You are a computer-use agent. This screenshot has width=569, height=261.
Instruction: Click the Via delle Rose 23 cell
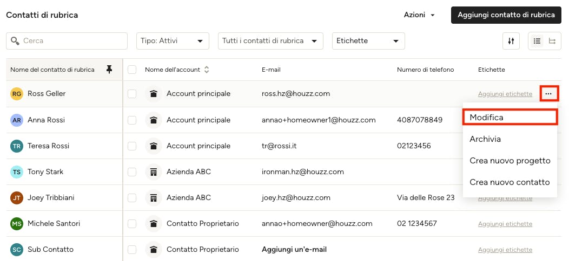426,198
